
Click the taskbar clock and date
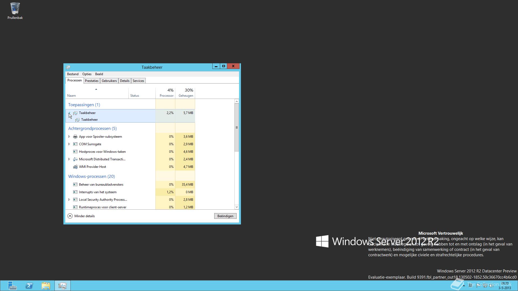[505, 286]
